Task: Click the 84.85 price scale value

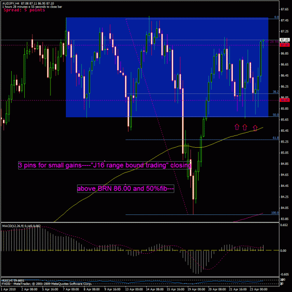Action: (x=285, y=164)
